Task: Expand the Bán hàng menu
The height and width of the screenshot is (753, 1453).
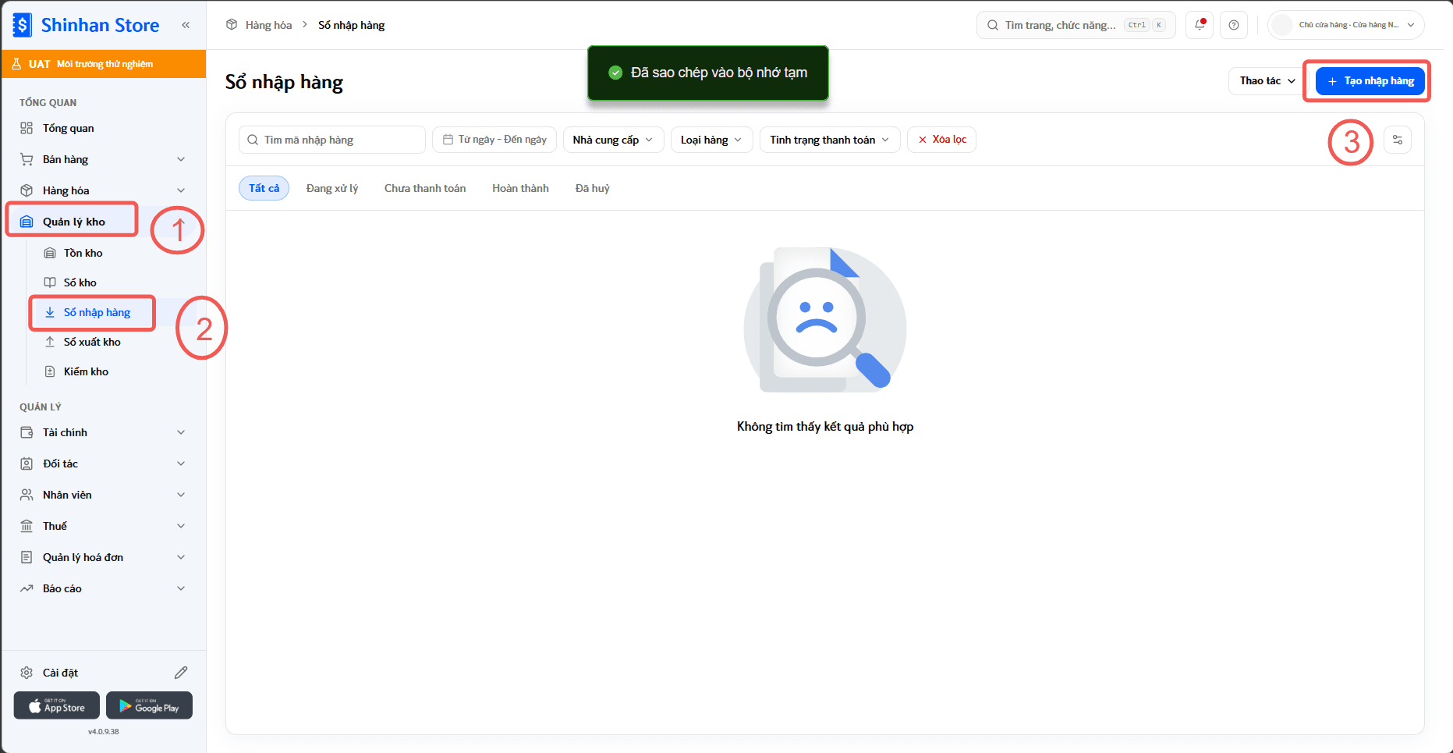Action: [x=104, y=159]
